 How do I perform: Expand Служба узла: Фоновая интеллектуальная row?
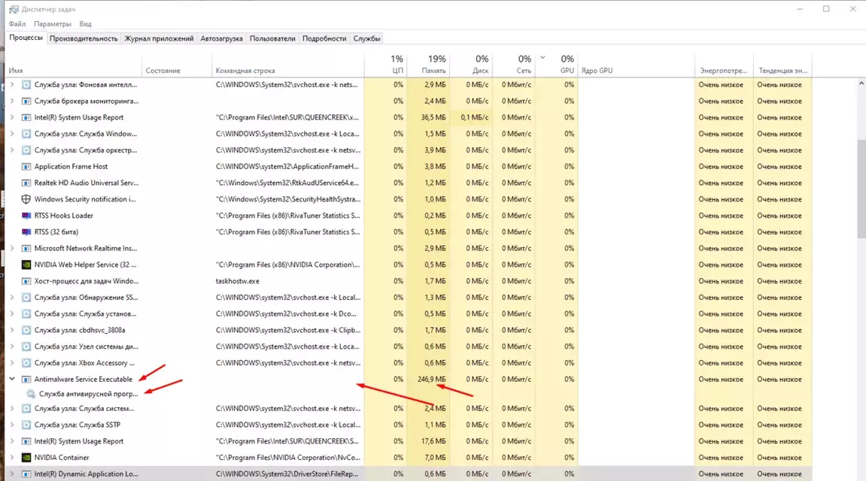(12, 85)
